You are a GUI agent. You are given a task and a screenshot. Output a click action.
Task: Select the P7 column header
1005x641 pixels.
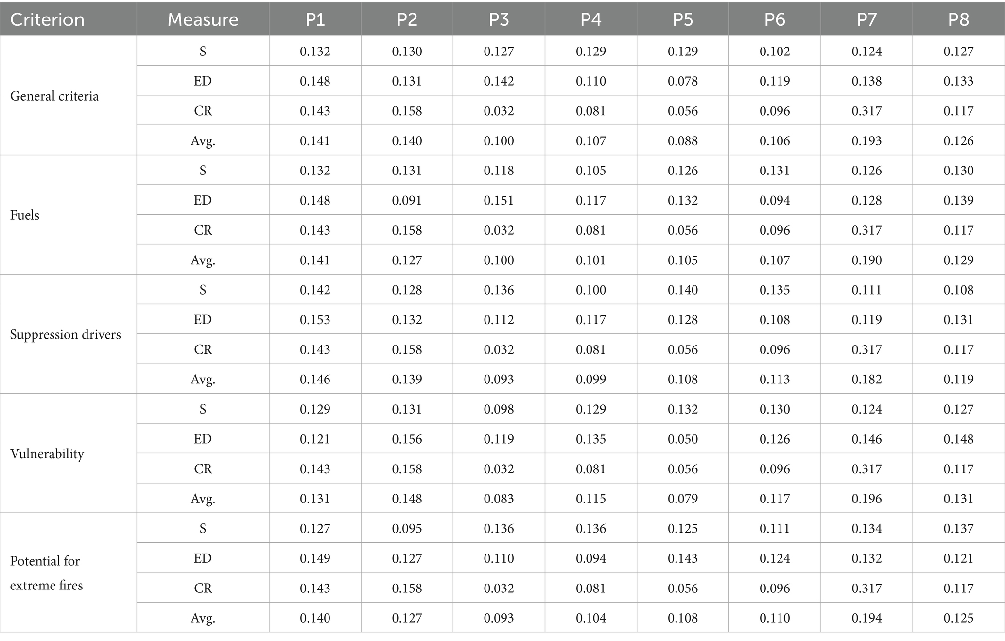tap(866, 19)
